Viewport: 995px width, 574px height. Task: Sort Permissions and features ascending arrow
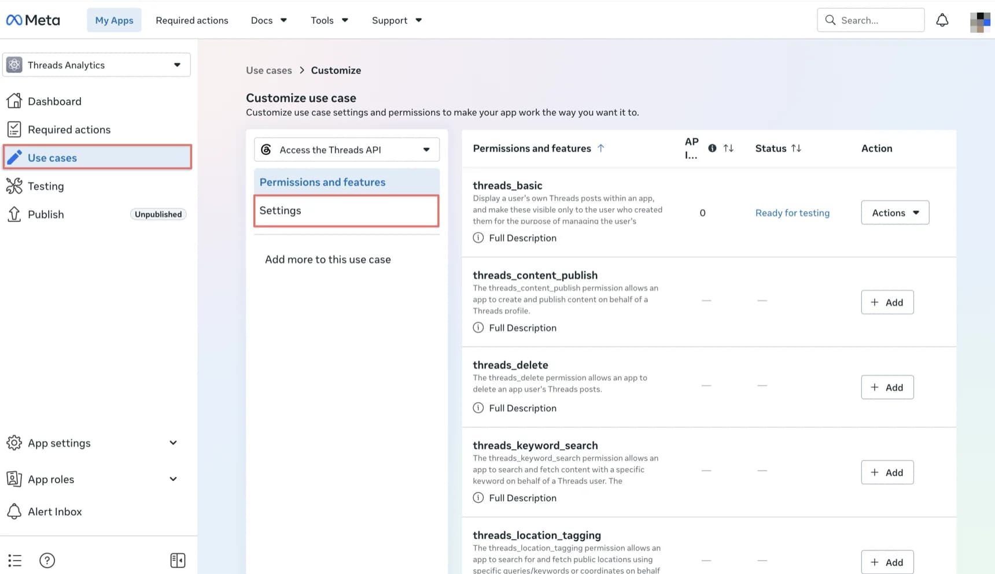(600, 148)
